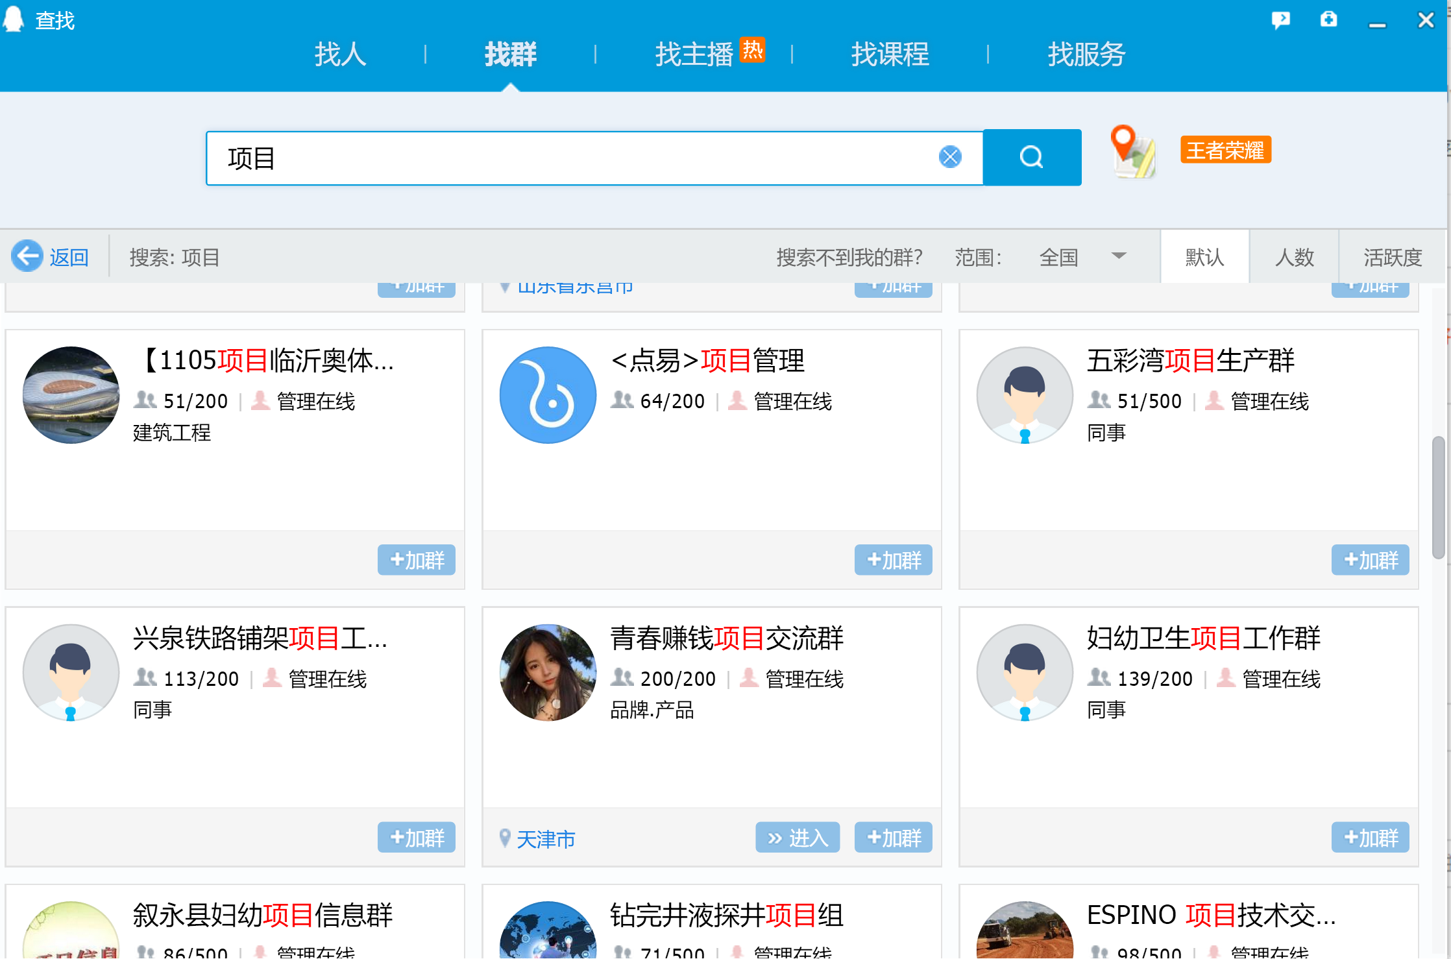This screenshot has width=1451, height=959.
Task: Click 加群 on 五彩湾项目生产群
Action: coord(1370,559)
